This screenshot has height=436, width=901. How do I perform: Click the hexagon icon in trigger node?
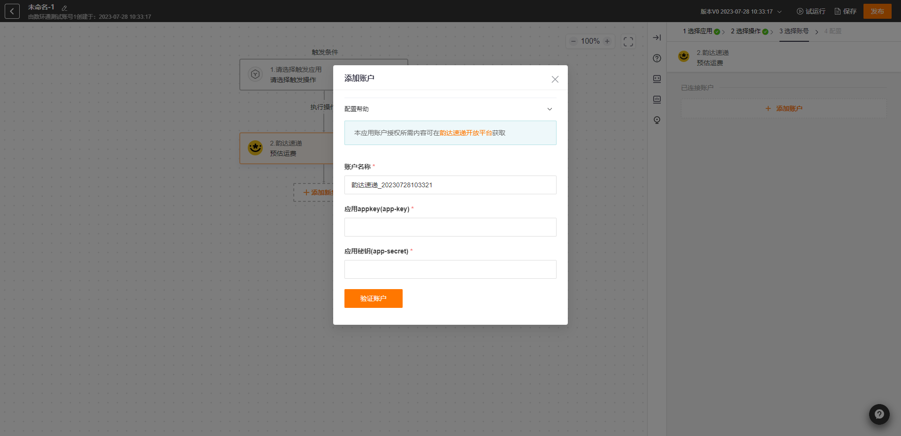(255, 74)
